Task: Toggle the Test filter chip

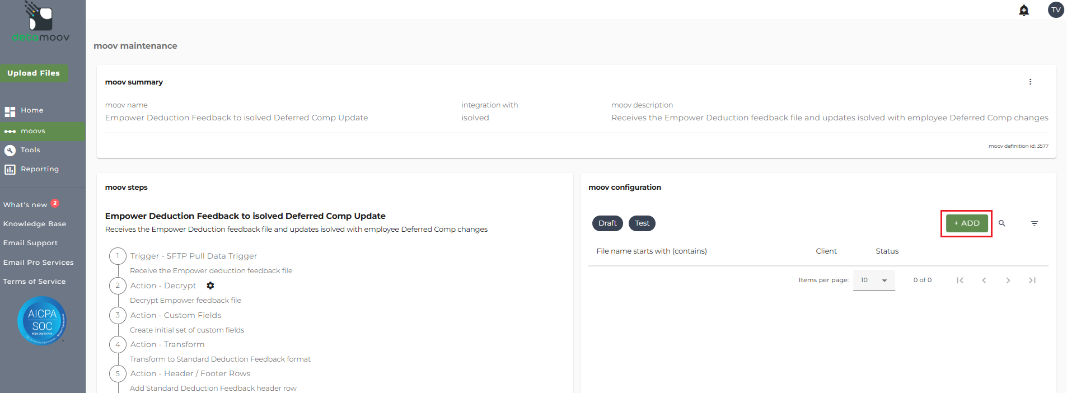Action: [x=642, y=223]
